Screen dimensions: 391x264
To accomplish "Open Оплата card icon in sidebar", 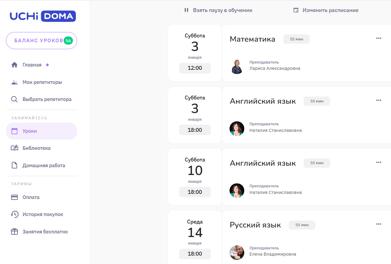I will click(14, 197).
